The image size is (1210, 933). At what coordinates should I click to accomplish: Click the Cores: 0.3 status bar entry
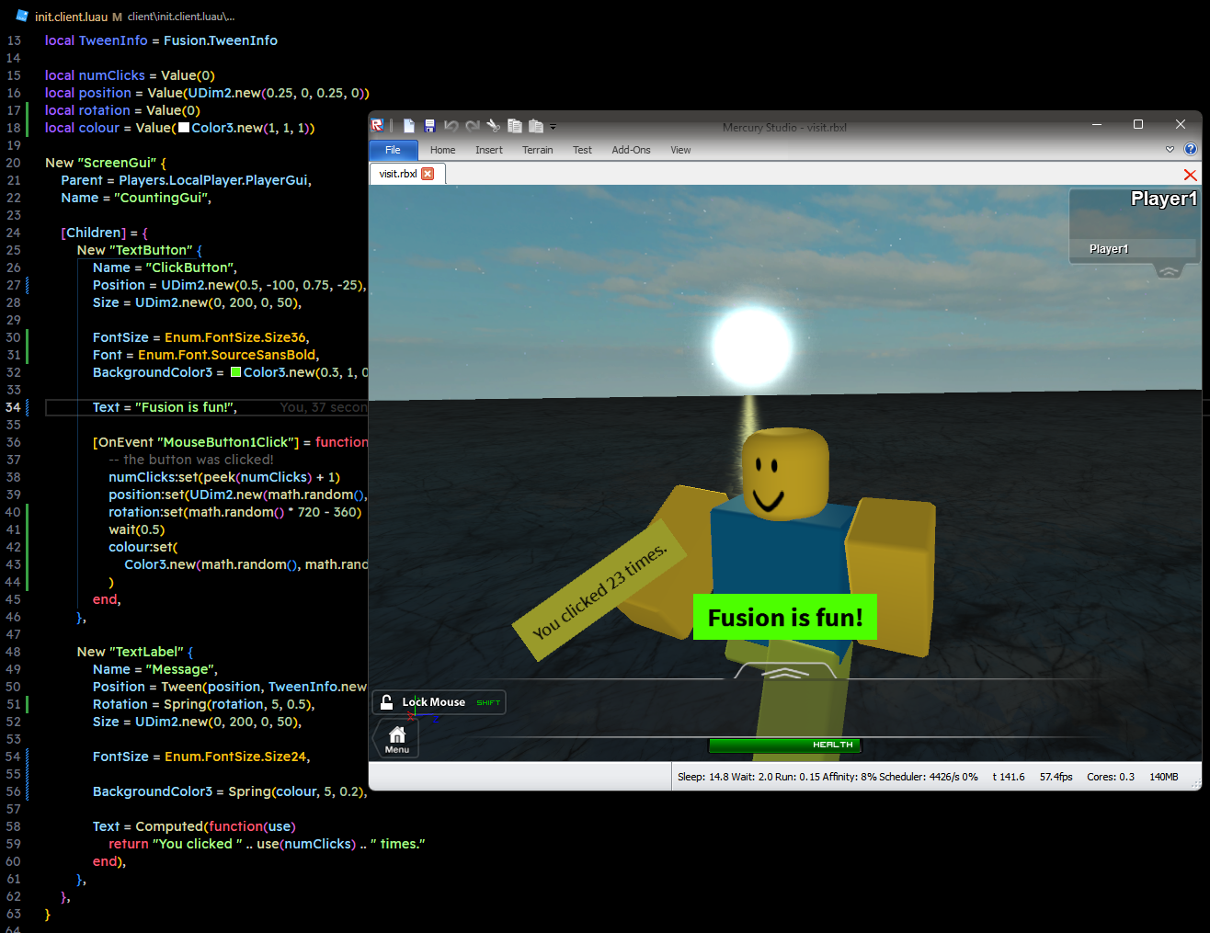[x=1111, y=777]
